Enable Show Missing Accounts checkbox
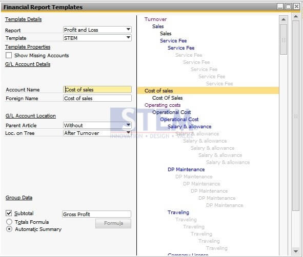303x257 pixels. [9, 56]
